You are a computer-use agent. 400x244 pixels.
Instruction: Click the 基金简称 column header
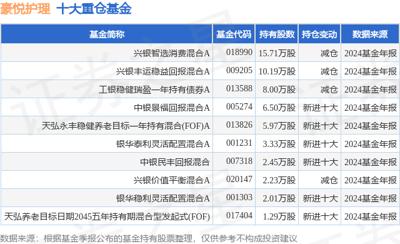pos(107,34)
